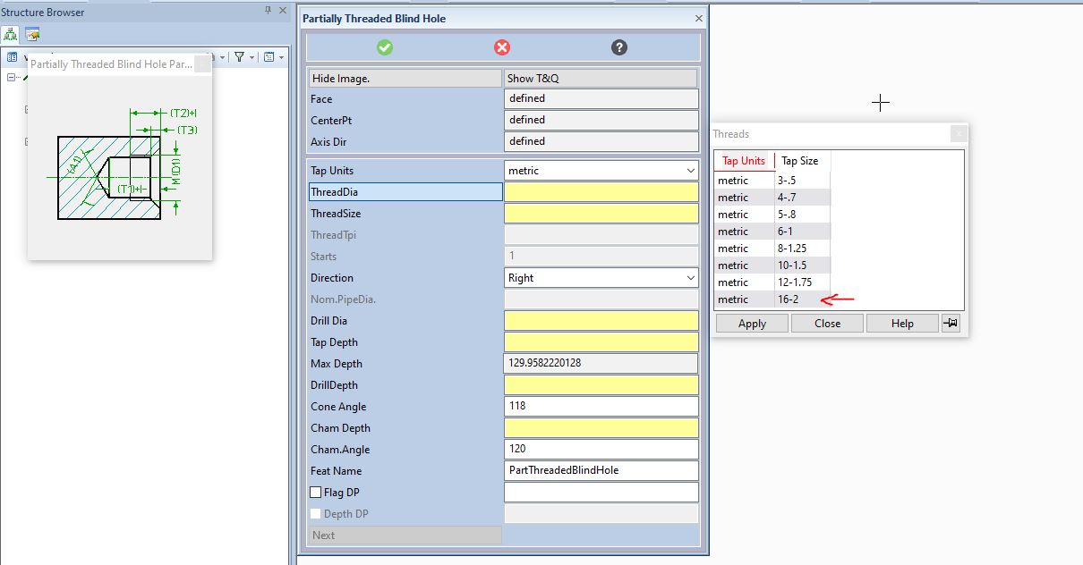This screenshot has height=565, width=1083.
Task: Select the Structure Browser tree view icon
Action: click(10, 34)
